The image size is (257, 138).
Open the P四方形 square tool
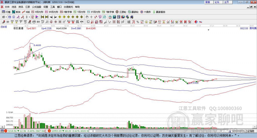(37, 12)
